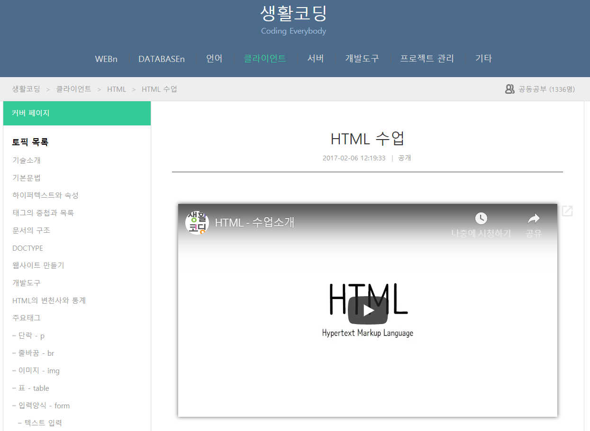Go to HTML breadcrumb link
This screenshot has width=590, height=431.
(117, 89)
